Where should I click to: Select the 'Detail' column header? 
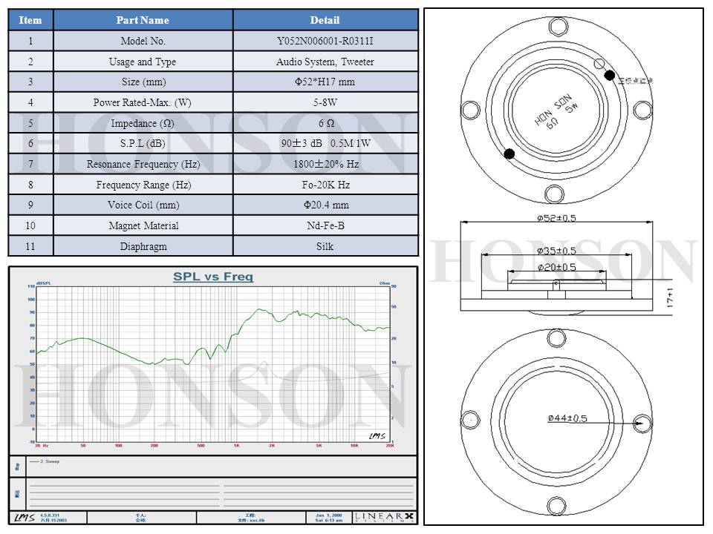[x=325, y=20]
